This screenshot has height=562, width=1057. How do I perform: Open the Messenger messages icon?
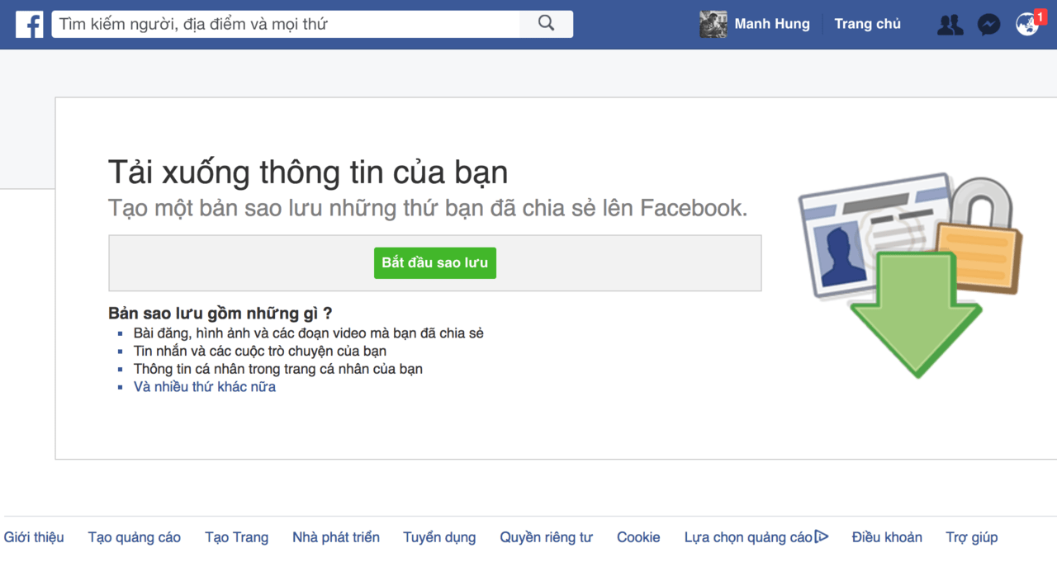tap(988, 25)
